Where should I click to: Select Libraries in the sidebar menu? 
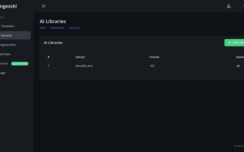(x=6, y=36)
